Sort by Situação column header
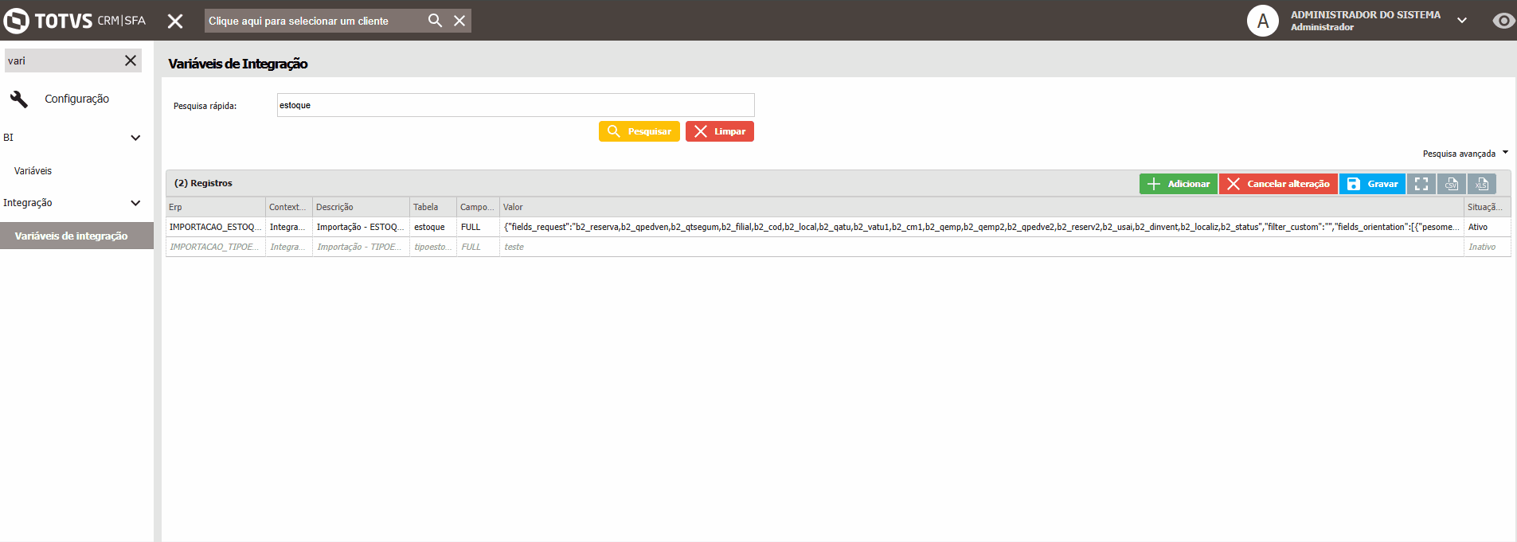 [x=1487, y=207]
